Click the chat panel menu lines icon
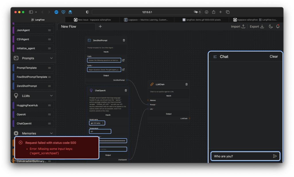 click(x=215, y=57)
